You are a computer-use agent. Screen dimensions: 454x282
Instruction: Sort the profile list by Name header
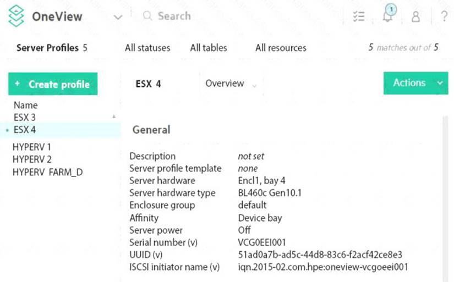[26, 105]
